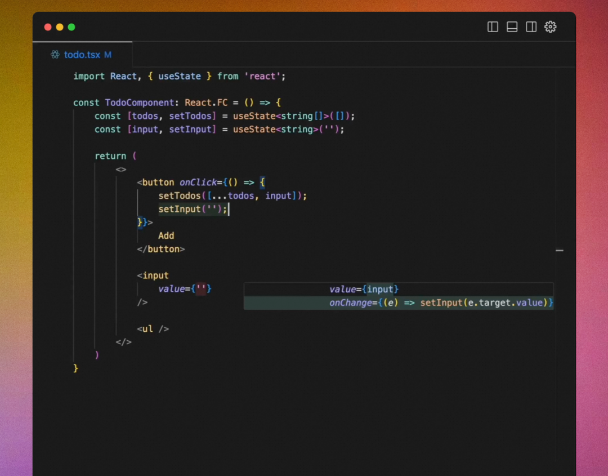Click the red close window button
The image size is (608, 476).
pos(48,27)
